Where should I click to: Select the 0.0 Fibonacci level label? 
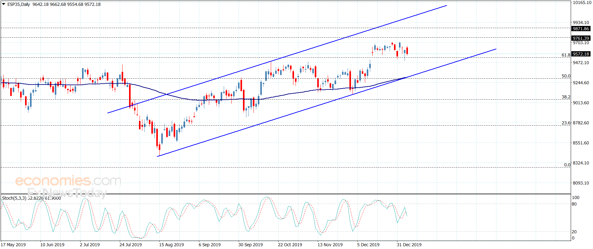click(567, 165)
